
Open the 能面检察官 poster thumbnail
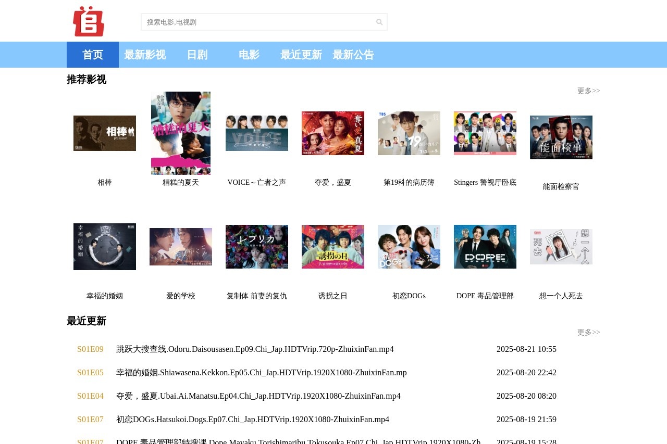click(561, 137)
